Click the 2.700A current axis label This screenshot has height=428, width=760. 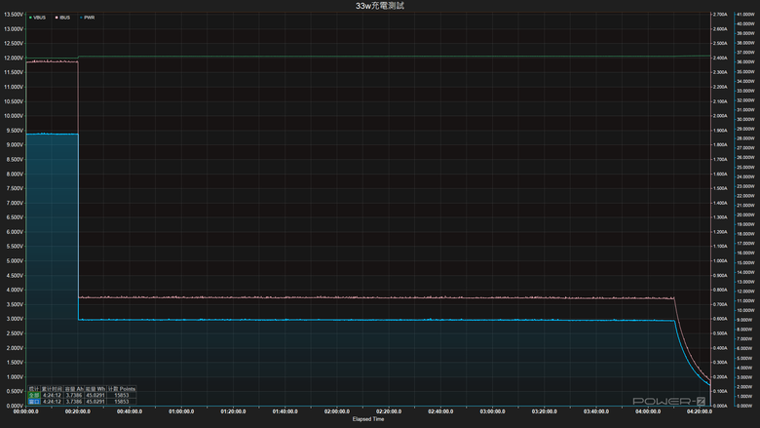720,15
